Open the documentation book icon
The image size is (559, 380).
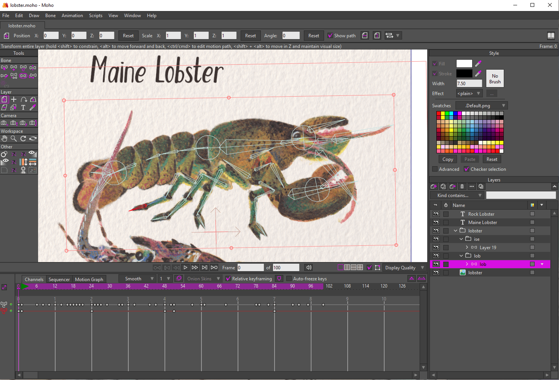point(551,35)
